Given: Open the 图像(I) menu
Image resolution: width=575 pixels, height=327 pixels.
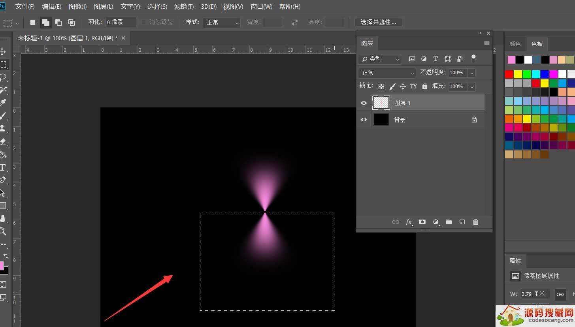Looking at the screenshot, I should coord(78,7).
